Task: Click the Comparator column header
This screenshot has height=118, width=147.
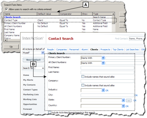Action: pyautogui.click(x=70, y=14)
